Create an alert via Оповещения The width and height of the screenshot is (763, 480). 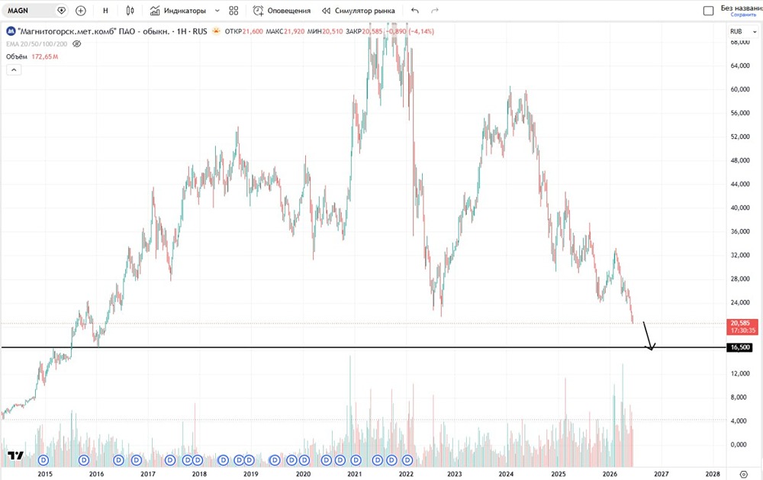point(282,10)
